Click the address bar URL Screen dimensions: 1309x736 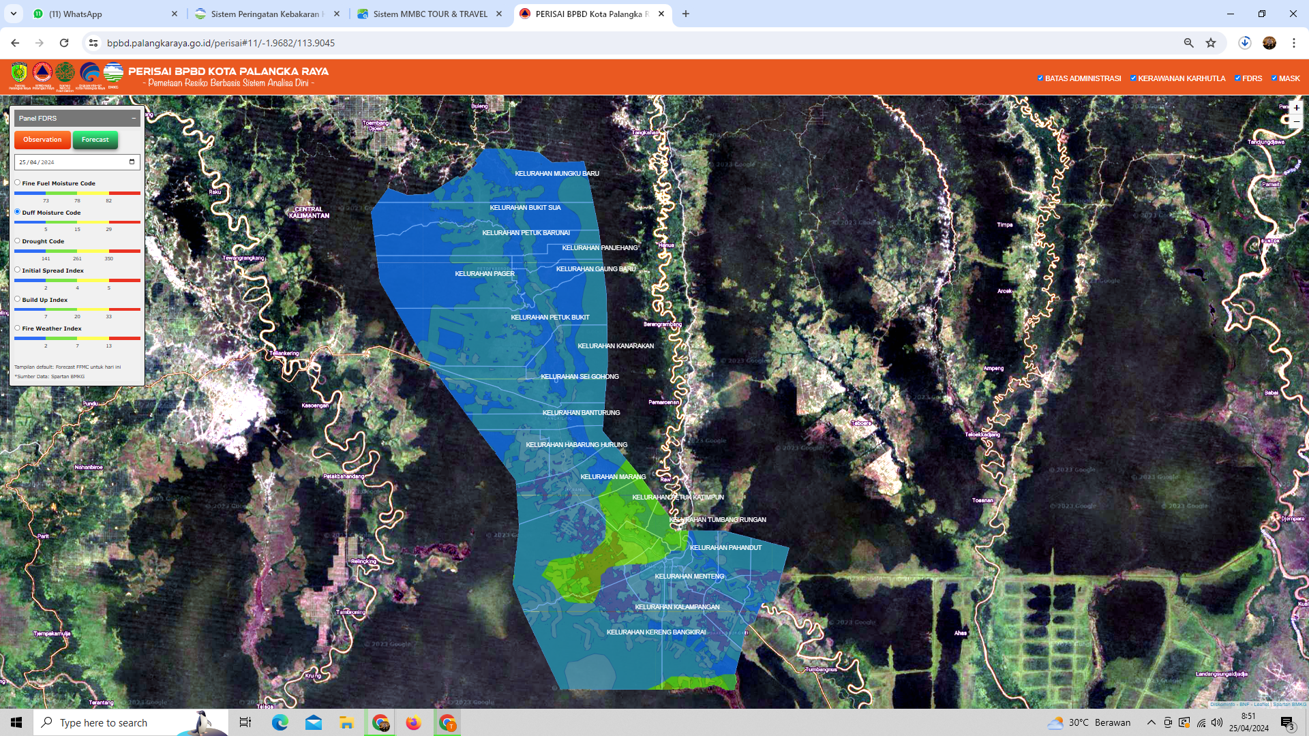tap(221, 43)
